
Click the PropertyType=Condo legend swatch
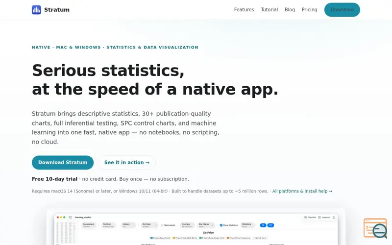(151, 238)
